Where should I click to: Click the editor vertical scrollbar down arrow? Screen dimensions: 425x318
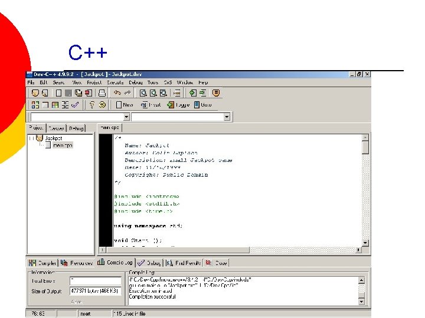click(x=365, y=243)
